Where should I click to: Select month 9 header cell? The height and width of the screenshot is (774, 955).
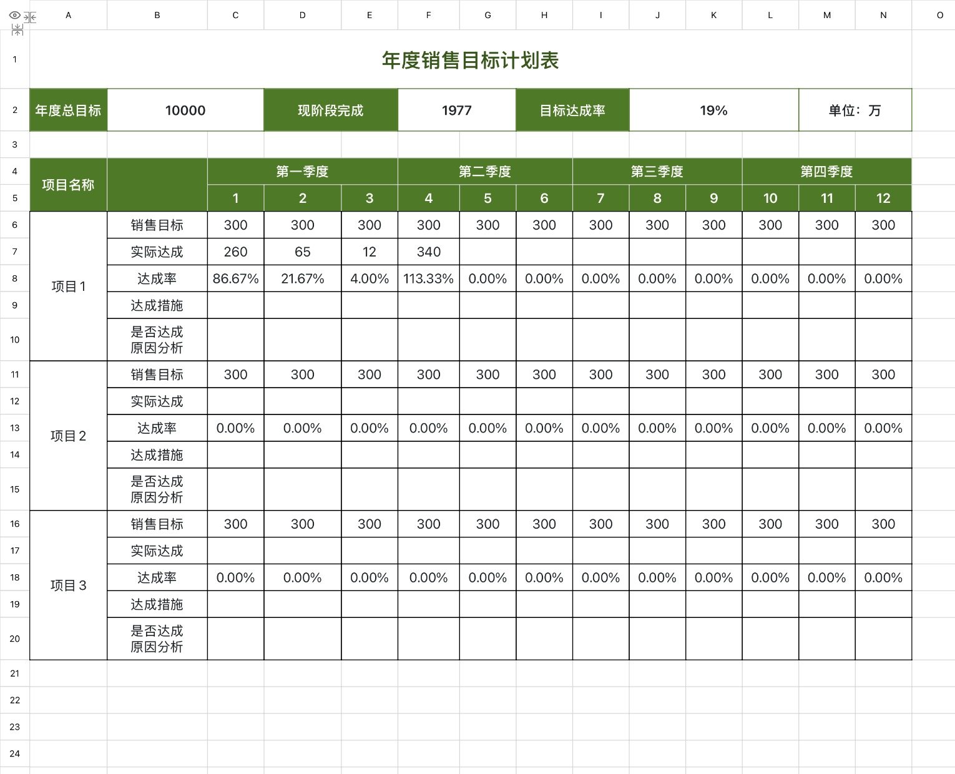(x=714, y=198)
